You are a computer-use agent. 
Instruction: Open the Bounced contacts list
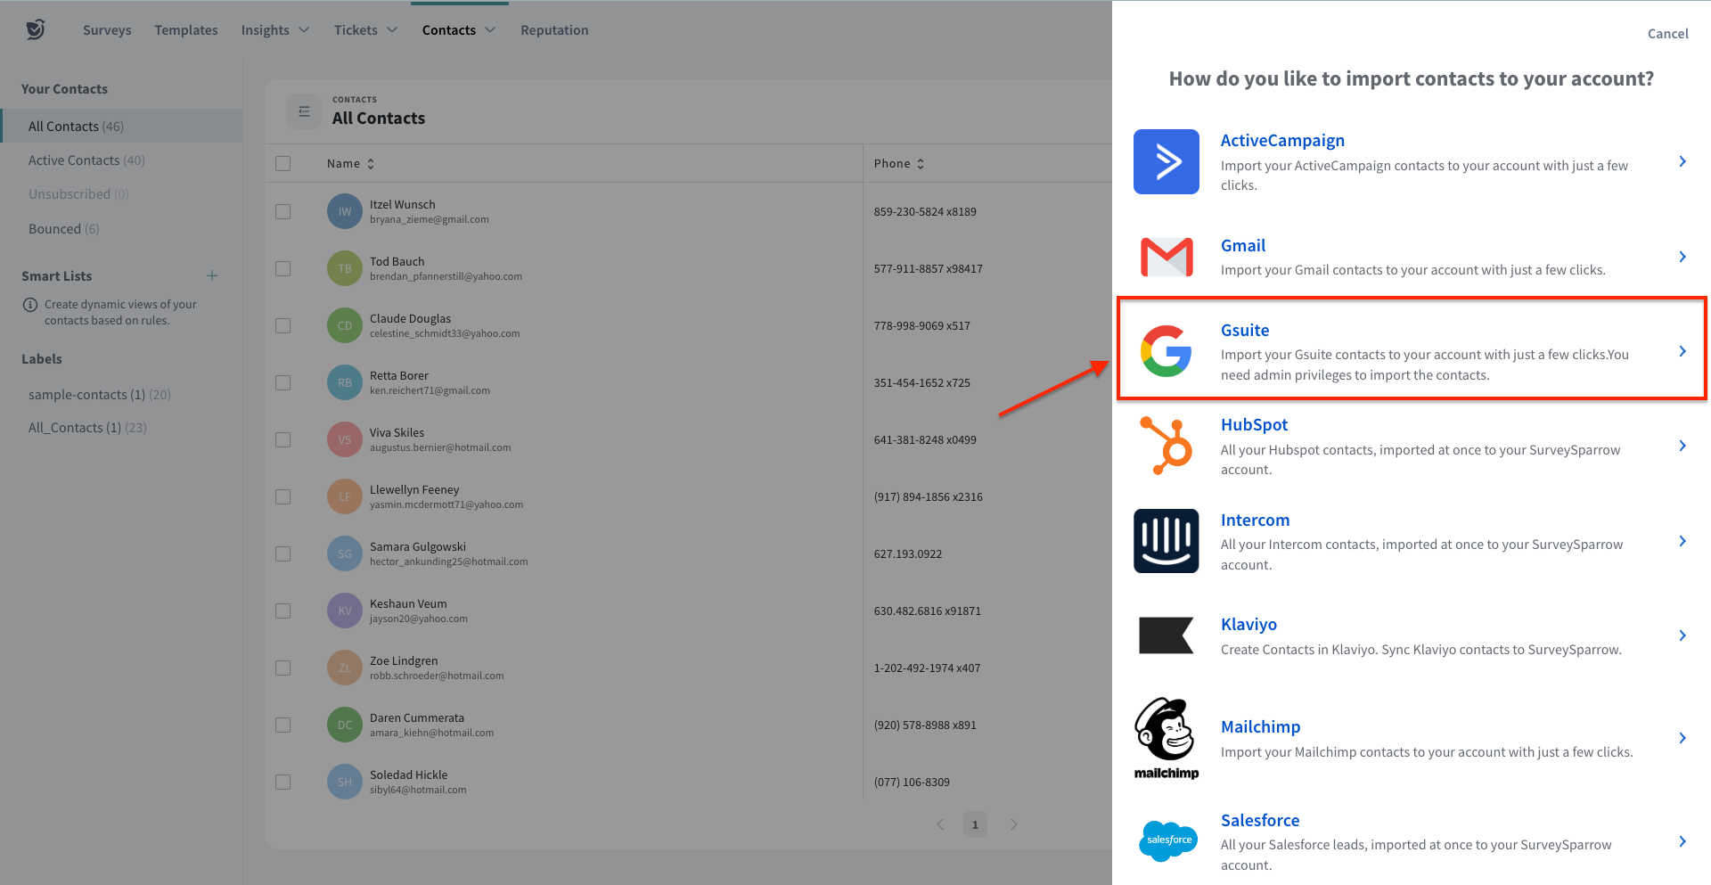[63, 229]
